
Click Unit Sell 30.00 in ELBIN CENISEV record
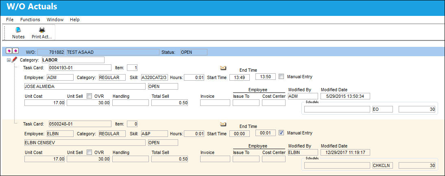[88, 159]
